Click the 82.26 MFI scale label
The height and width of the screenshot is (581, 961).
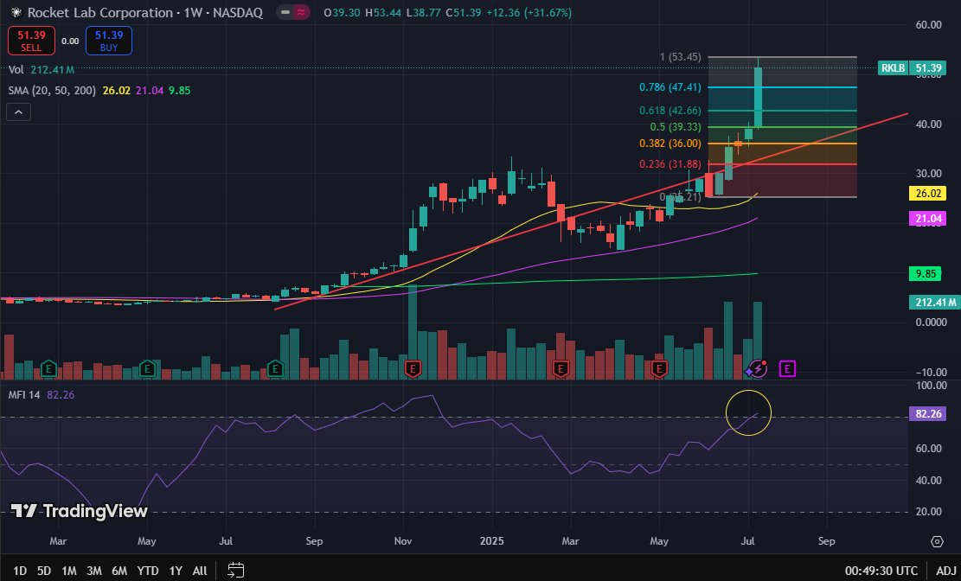click(x=927, y=414)
